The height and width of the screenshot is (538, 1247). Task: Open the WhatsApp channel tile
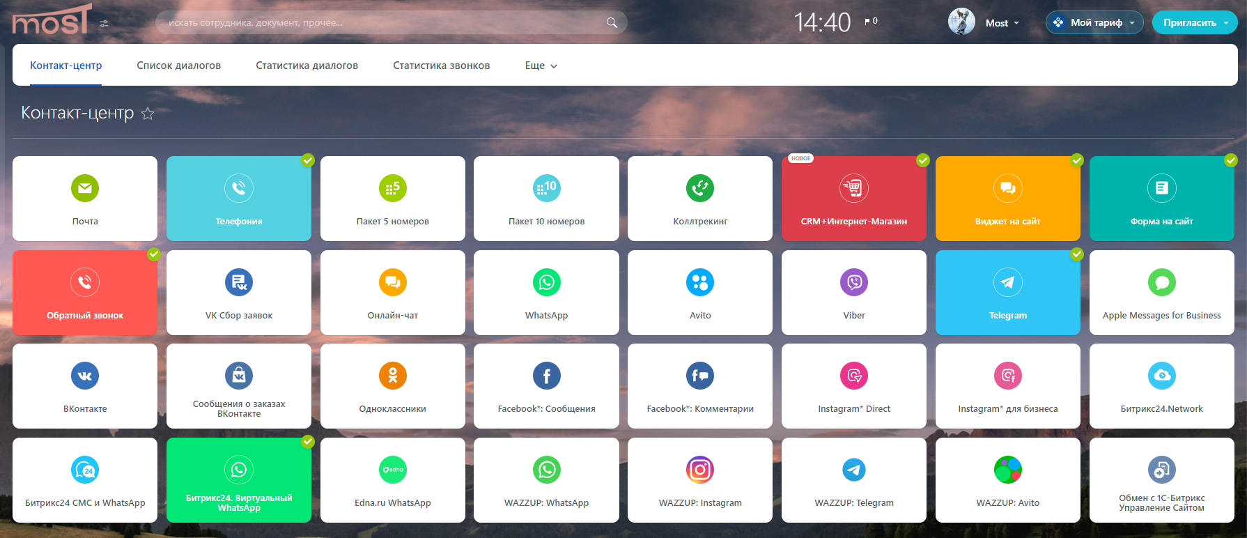tap(546, 293)
